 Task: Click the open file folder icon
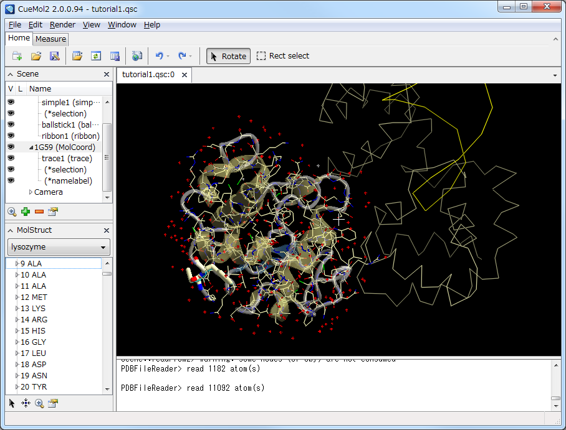36,56
